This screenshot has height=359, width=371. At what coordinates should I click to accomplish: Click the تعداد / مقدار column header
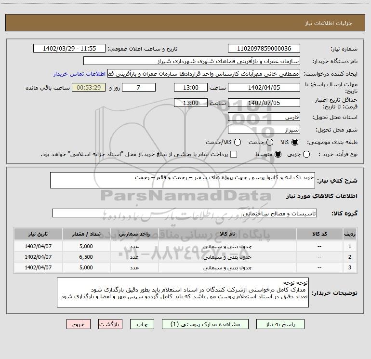click(x=86, y=234)
